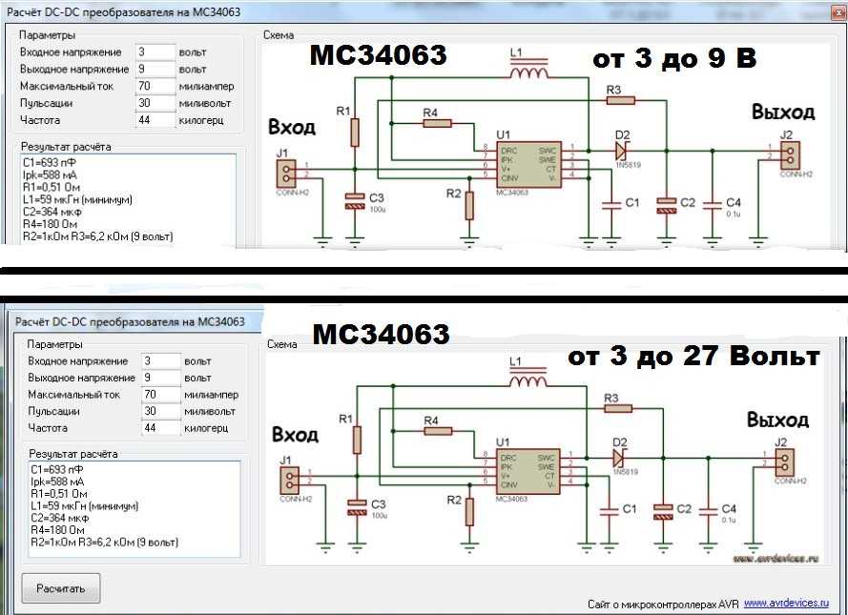Click the Расчитать button
848x615 pixels.
[x=61, y=588]
